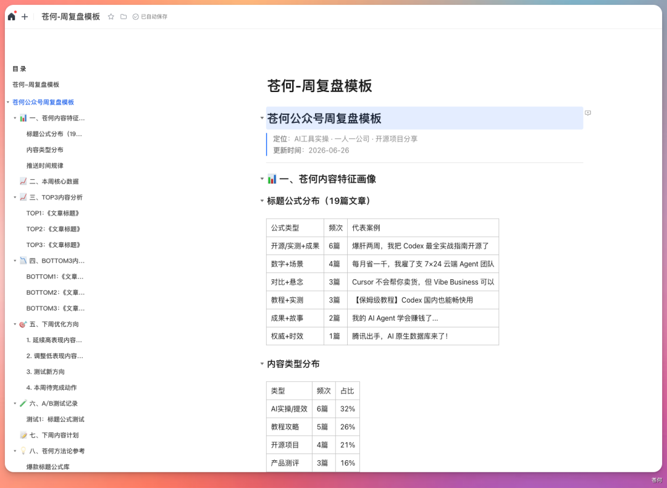Jump to 内容类型分布 outline entry
Screen dimensions: 667x488
point(44,149)
